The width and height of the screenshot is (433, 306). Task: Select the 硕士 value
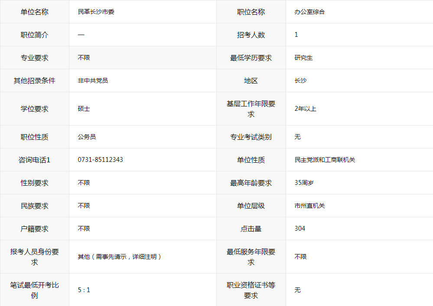84,109
